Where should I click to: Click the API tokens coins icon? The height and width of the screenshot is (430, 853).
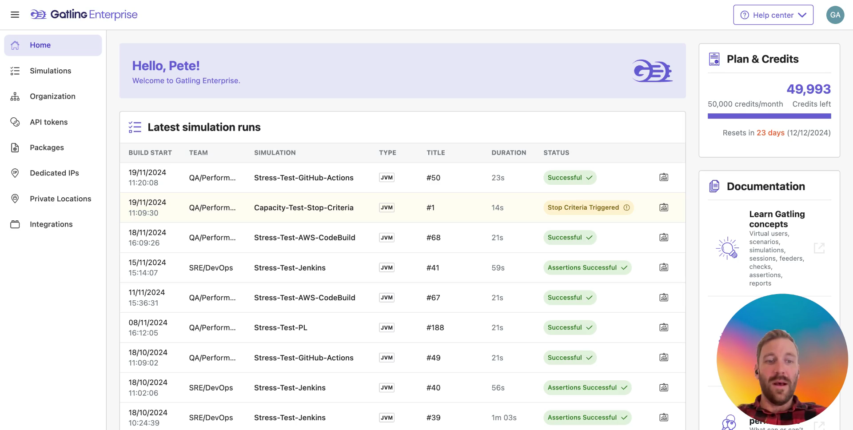[x=15, y=122]
